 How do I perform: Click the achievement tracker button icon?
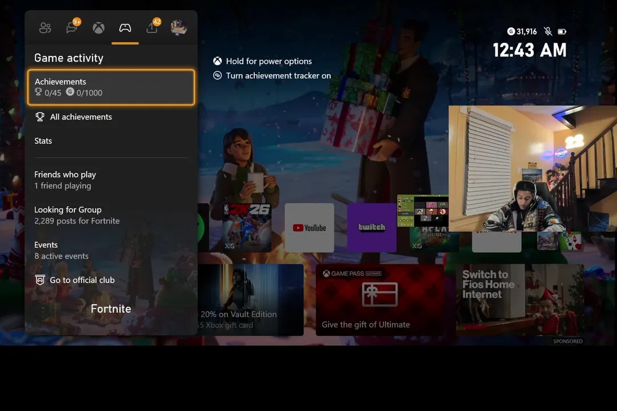point(217,75)
